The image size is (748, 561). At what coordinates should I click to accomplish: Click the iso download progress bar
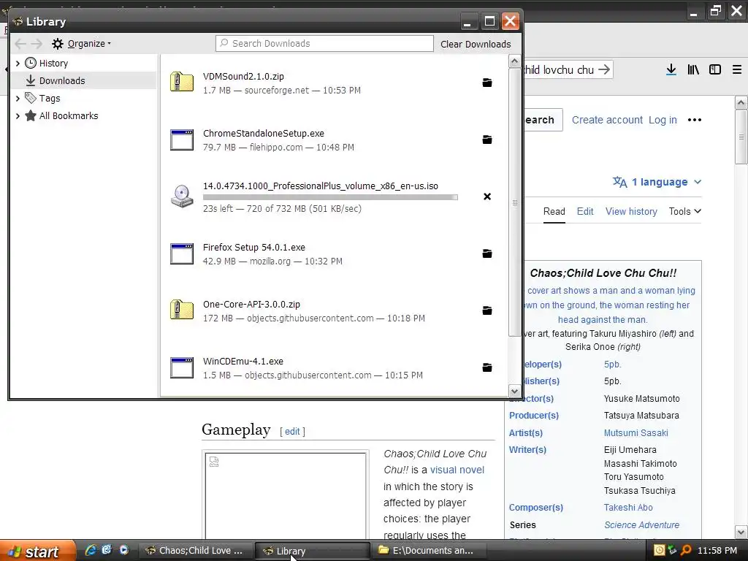coord(330,197)
